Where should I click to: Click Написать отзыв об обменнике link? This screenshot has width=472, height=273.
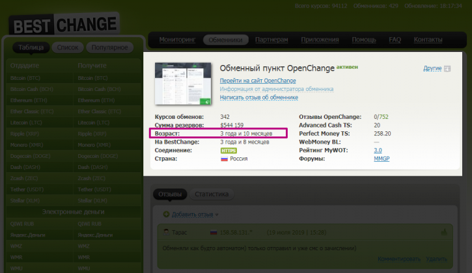(x=259, y=97)
